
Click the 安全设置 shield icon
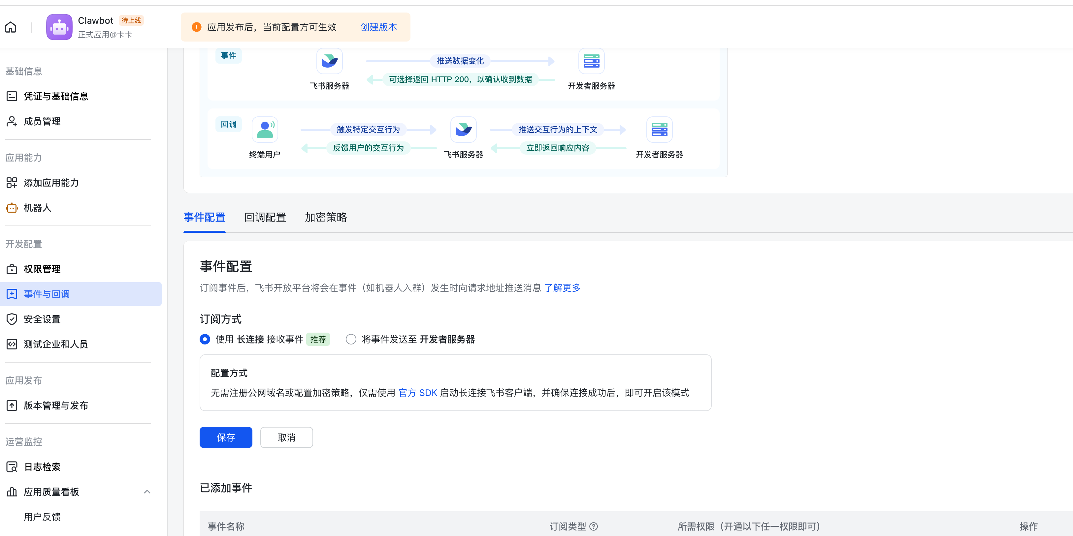point(12,319)
